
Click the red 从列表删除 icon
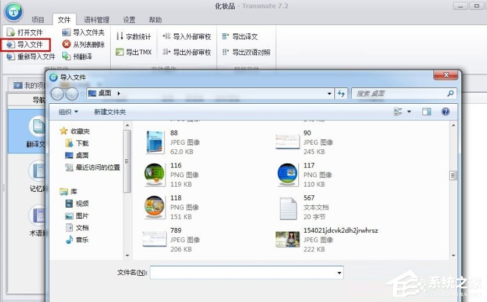[66, 44]
